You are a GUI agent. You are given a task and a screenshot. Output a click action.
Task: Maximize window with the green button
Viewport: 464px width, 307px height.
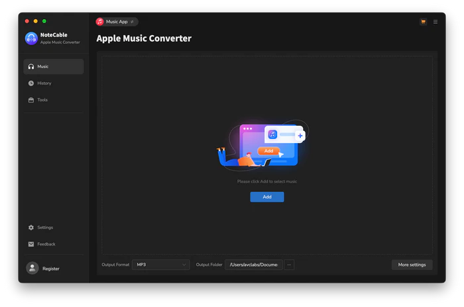point(44,21)
